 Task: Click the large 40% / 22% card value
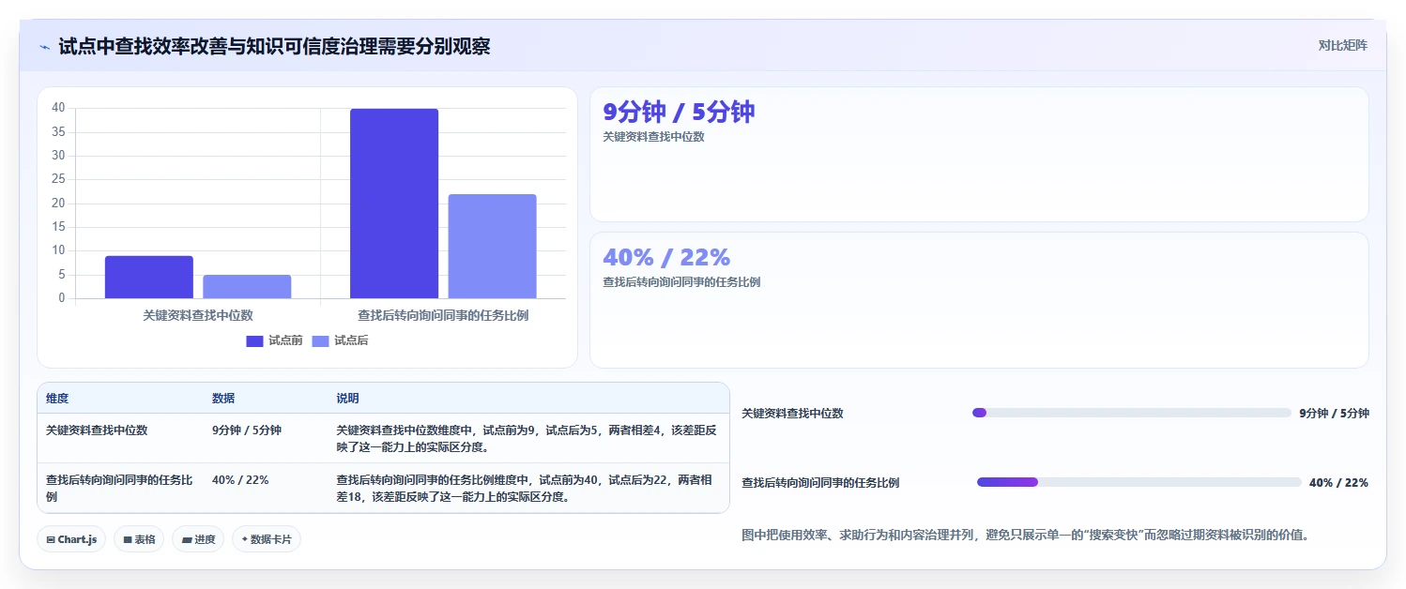tap(666, 257)
